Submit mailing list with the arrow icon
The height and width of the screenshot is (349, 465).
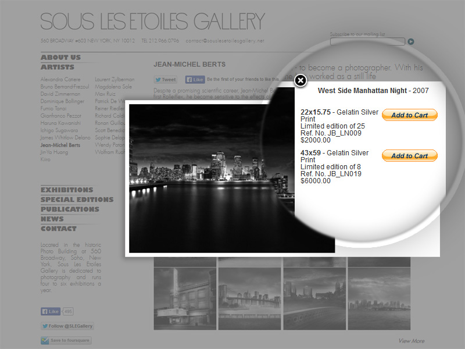tap(411, 41)
